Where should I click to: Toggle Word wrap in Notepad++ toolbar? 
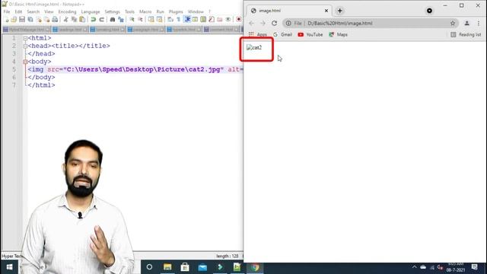coord(170,19)
